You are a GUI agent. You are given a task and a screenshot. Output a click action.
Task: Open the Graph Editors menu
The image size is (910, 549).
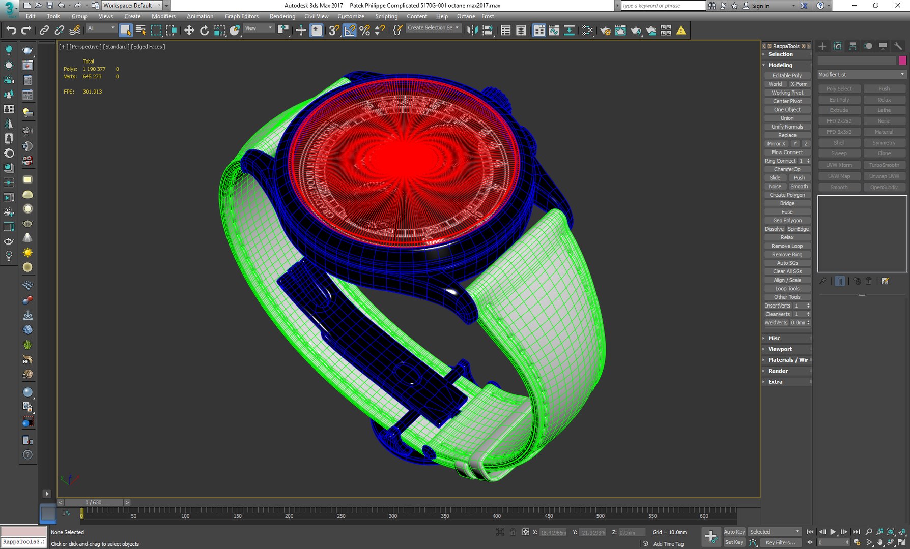pyautogui.click(x=241, y=16)
